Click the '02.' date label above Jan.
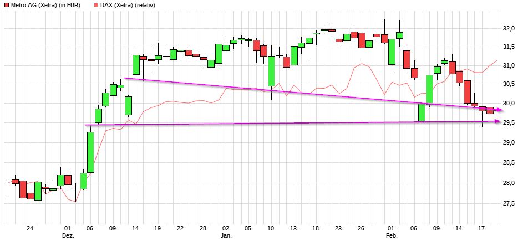The image size is (523, 241). (226, 229)
